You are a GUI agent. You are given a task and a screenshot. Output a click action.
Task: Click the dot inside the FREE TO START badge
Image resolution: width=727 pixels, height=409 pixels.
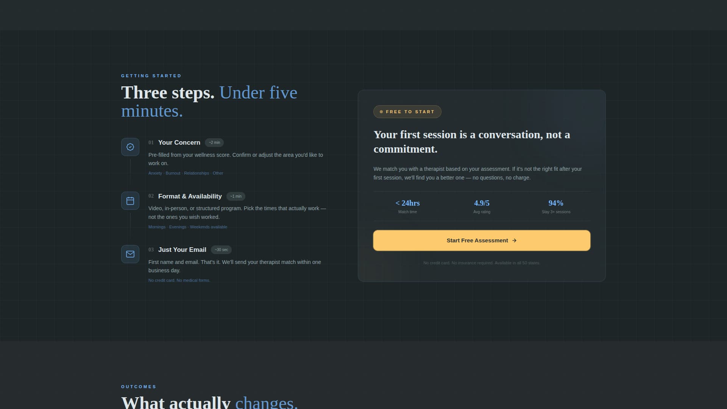[x=381, y=111]
